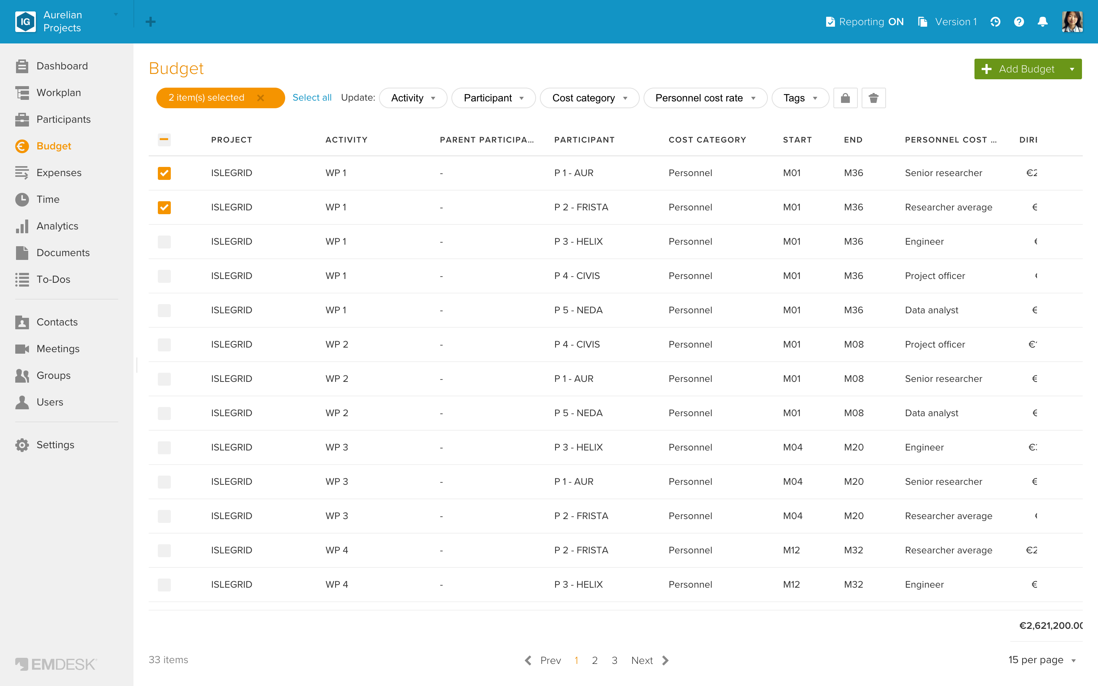Open the notifications bell icon

tap(1043, 22)
